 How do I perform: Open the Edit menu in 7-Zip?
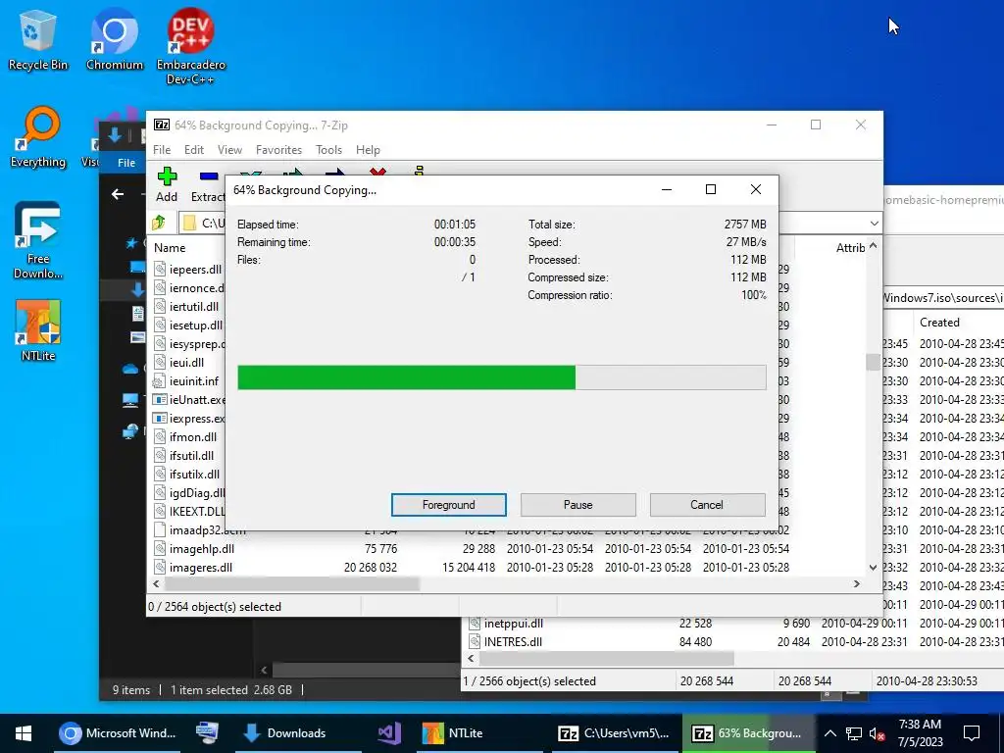pos(194,150)
